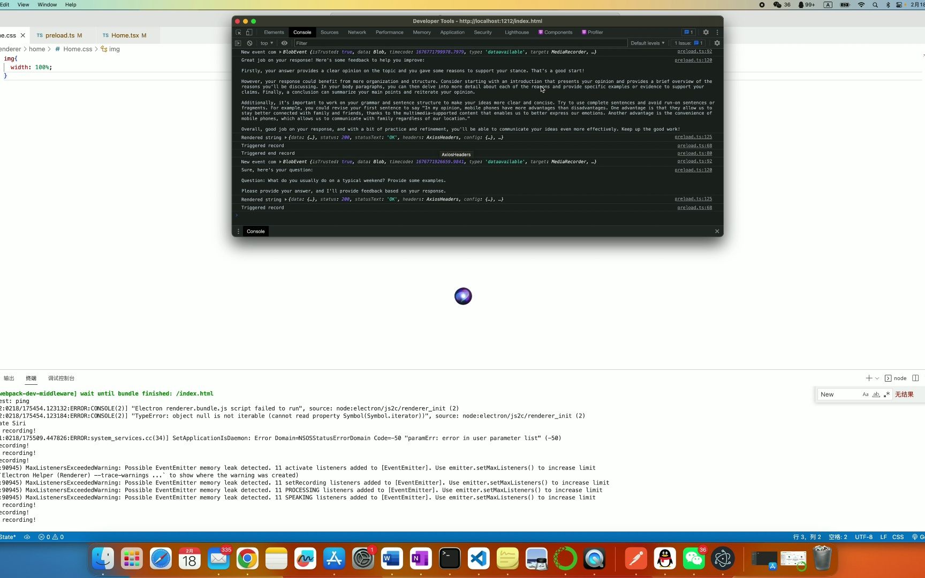Switch to preload.ts editor tab
This screenshot has width=925, height=578.
(x=59, y=35)
